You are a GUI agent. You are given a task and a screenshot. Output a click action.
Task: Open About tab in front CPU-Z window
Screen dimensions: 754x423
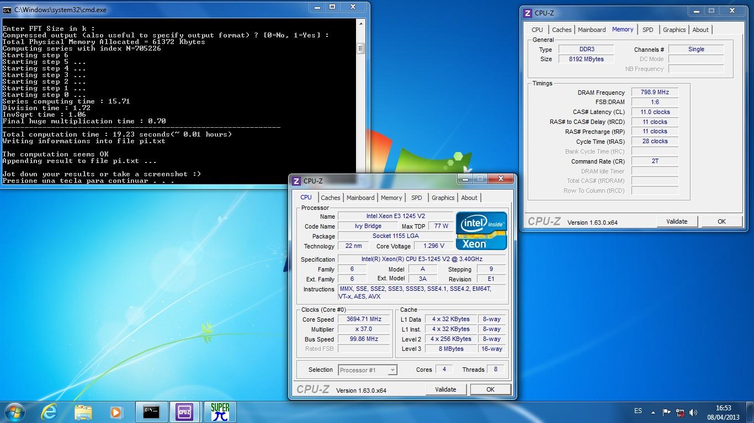pyautogui.click(x=469, y=198)
